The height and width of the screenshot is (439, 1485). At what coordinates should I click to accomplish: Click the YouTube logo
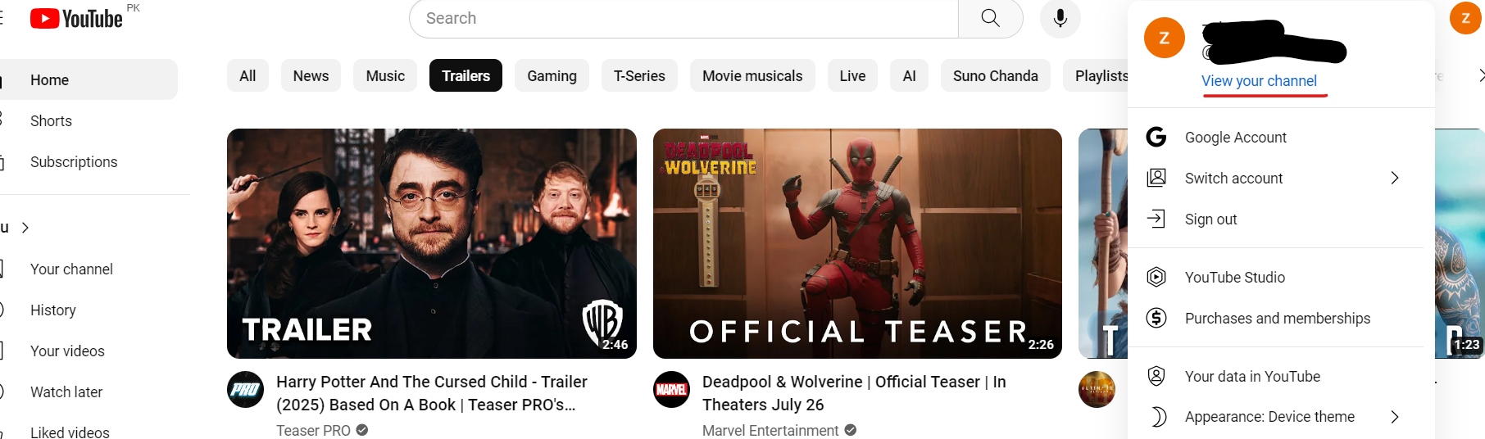(x=76, y=18)
